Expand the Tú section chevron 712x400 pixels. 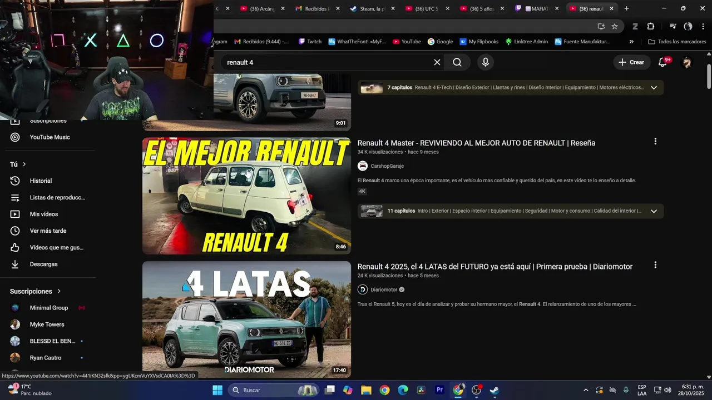(x=24, y=164)
